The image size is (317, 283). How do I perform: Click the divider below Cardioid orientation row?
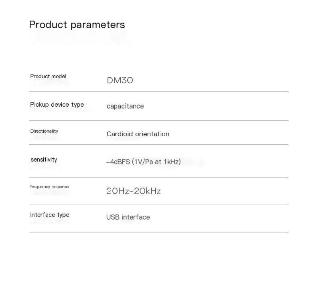click(158, 145)
